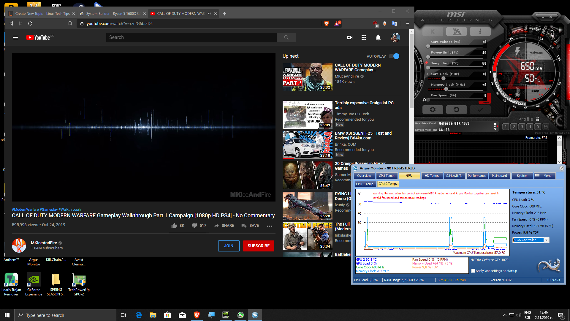The image size is (570, 321).
Task: Open MKIceAndFire channel name link
Action: click(44, 243)
